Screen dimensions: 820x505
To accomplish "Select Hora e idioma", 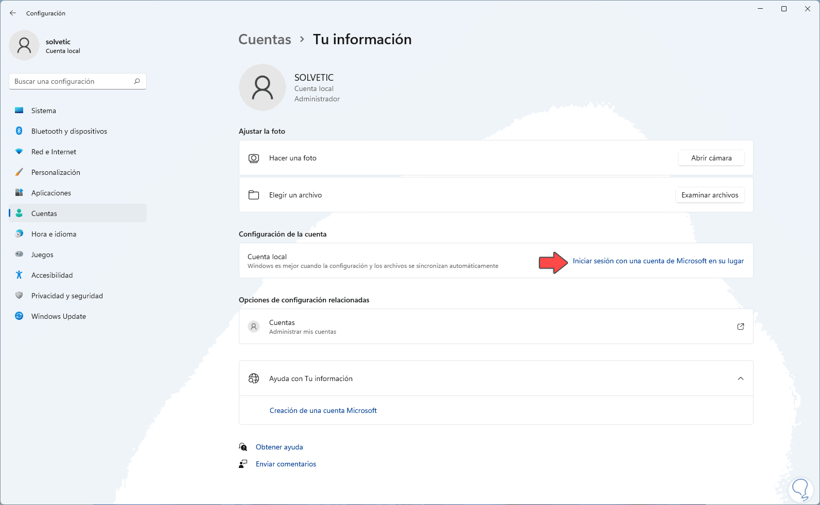I will [x=78, y=234].
